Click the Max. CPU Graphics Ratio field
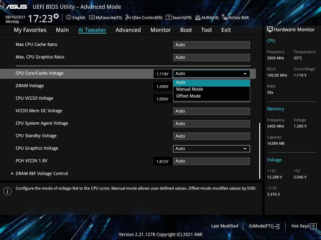321x240 pixels. pos(212,57)
